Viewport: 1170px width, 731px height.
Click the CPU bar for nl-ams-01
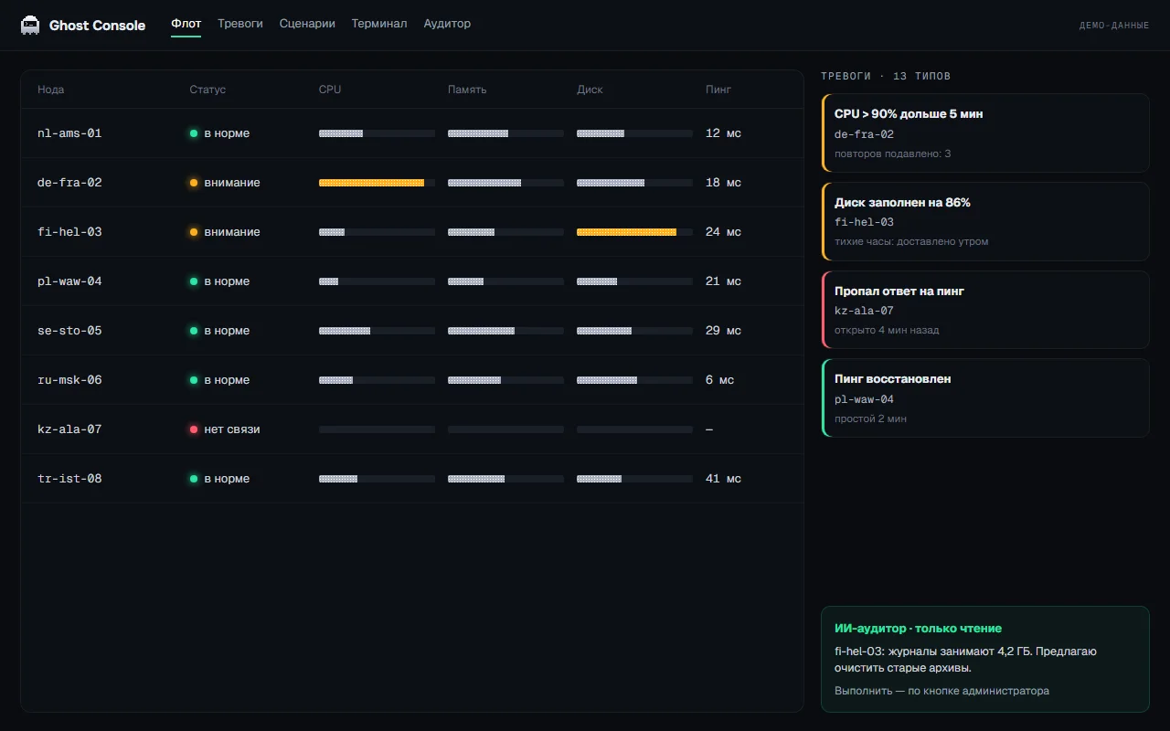pos(377,133)
